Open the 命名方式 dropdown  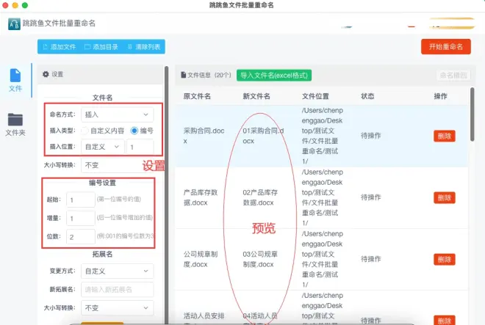tap(118, 114)
